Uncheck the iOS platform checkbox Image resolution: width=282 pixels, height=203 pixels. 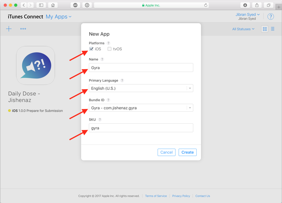click(x=91, y=49)
